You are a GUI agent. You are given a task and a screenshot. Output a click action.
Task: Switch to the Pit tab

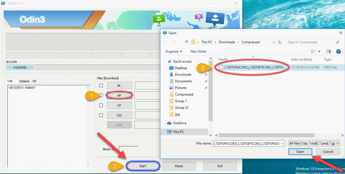34,81
